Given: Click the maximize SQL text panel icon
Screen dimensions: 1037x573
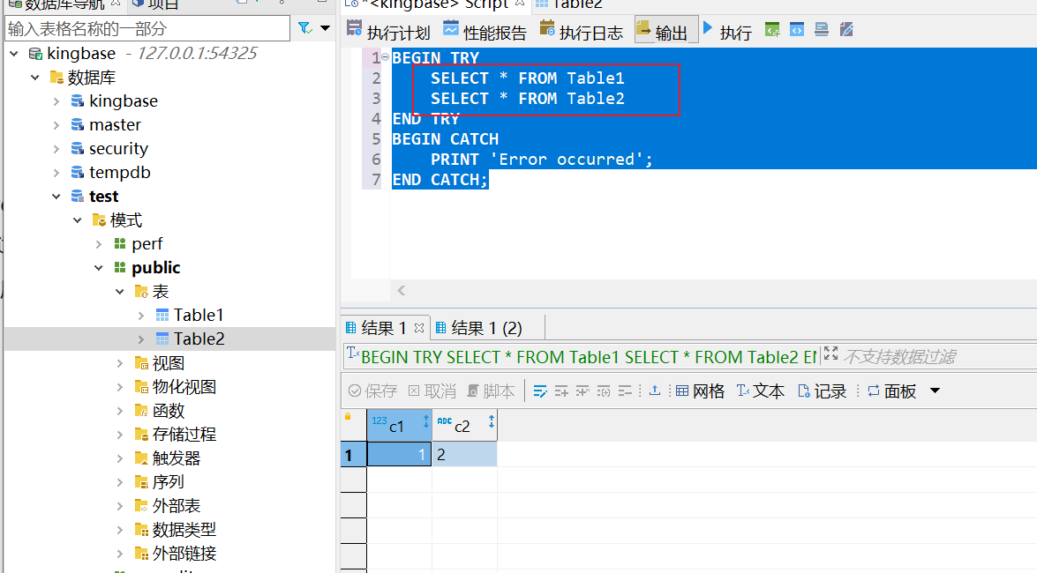Looking at the screenshot, I should point(830,354).
